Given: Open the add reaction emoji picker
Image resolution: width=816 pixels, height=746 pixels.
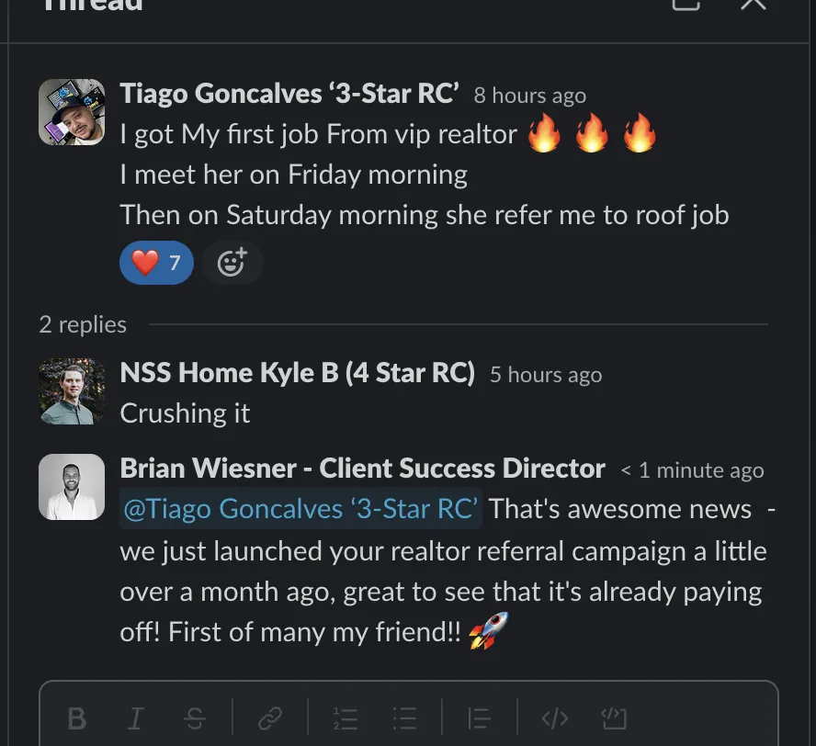Looking at the screenshot, I should coord(232,263).
